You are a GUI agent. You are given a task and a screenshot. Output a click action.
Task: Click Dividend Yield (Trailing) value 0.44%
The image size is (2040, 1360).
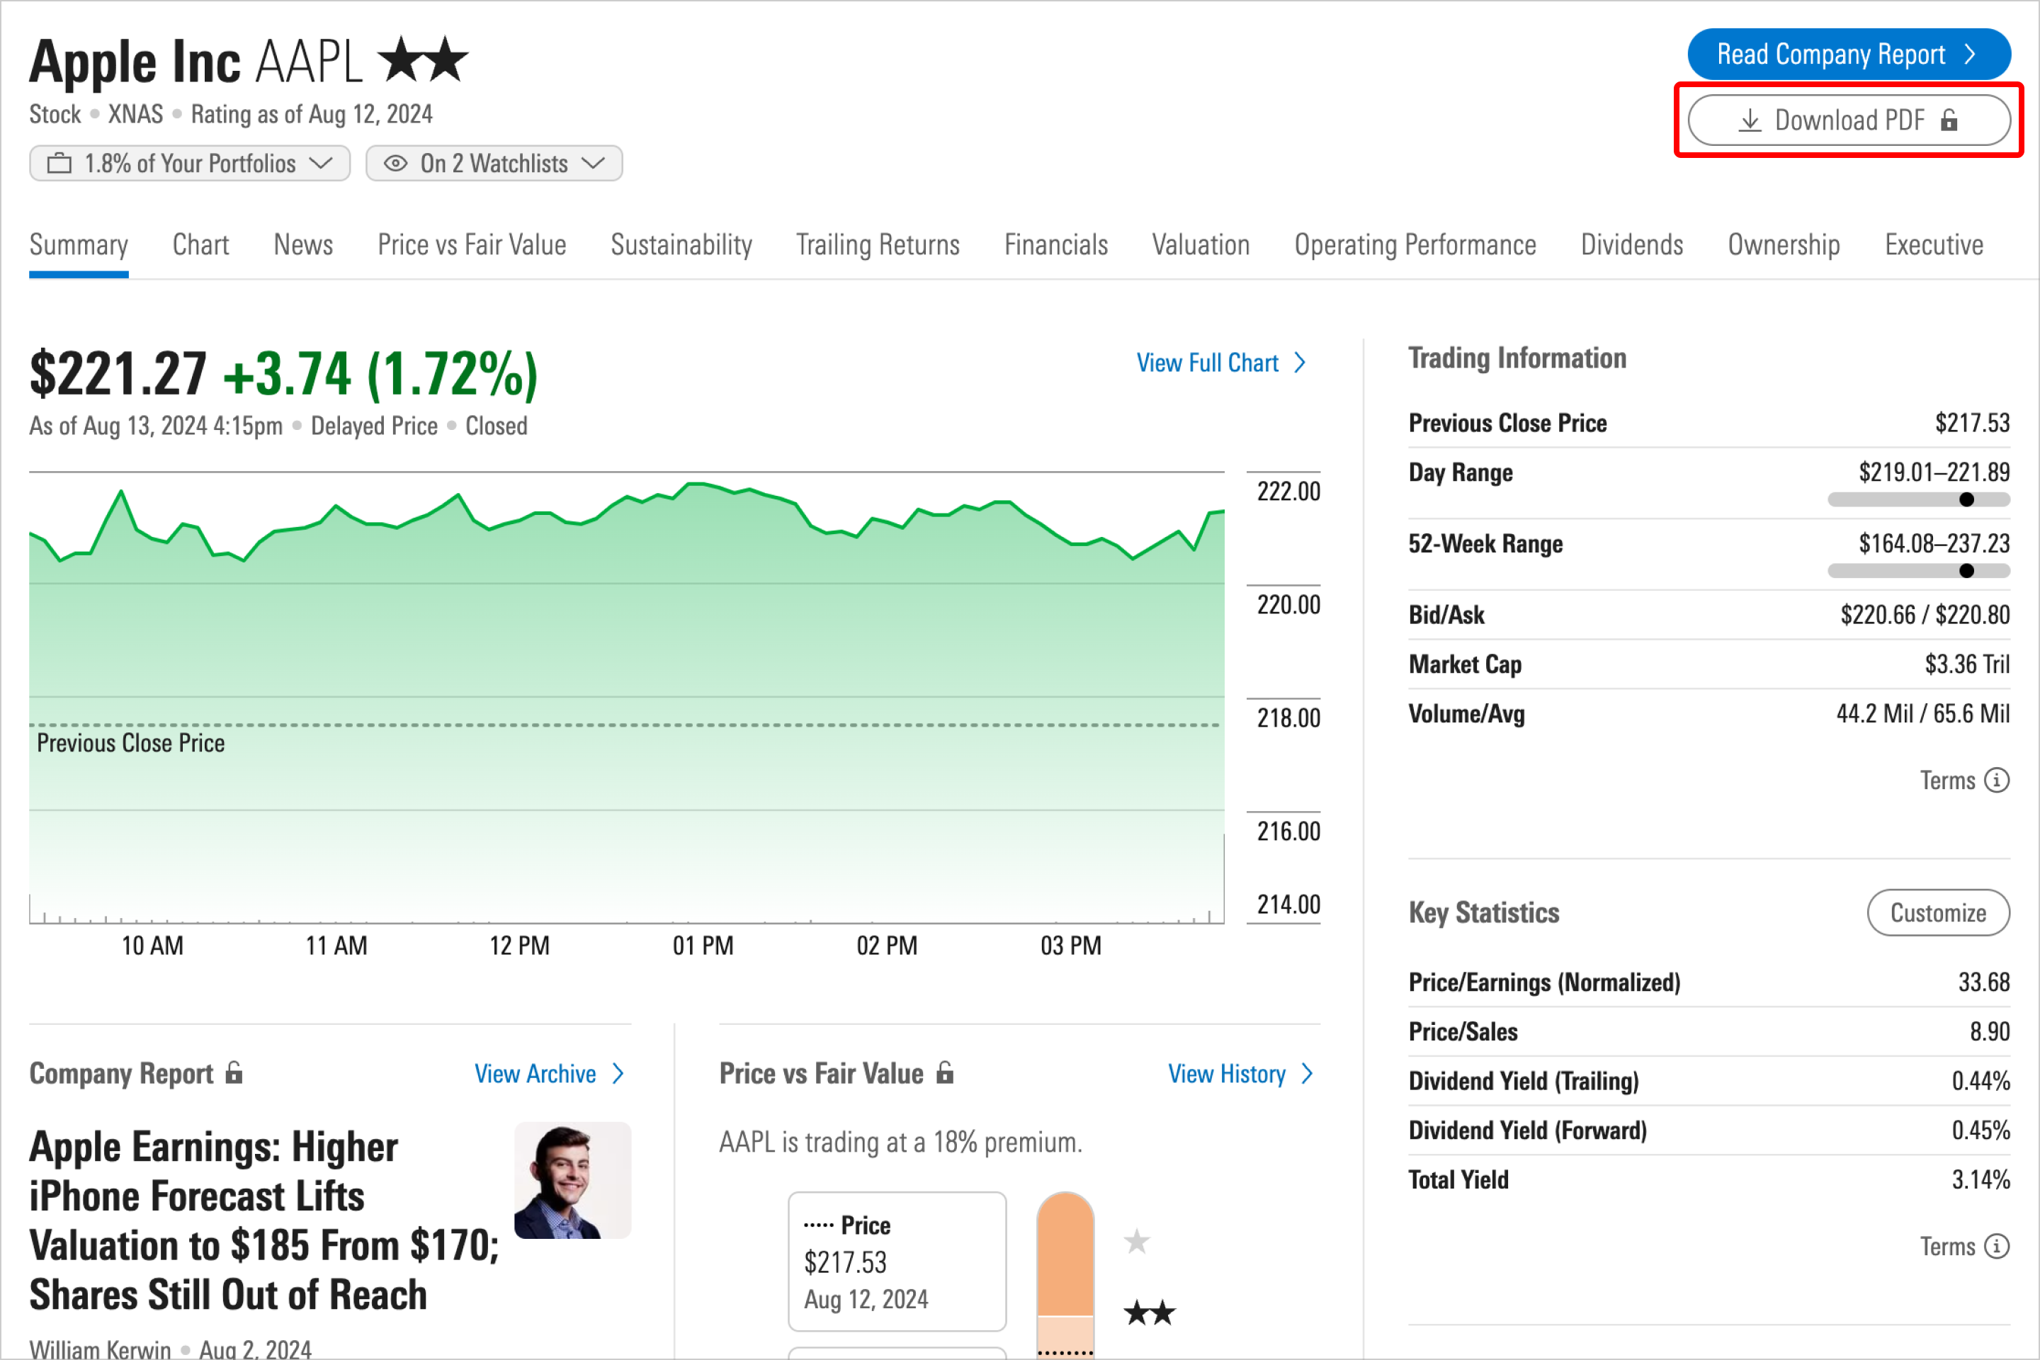tap(1980, 1082)
